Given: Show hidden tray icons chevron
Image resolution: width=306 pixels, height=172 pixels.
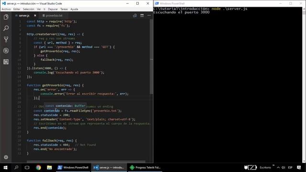Looking at the screenshot, I should coord(278,168).
